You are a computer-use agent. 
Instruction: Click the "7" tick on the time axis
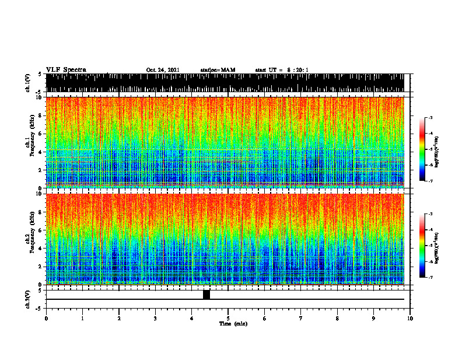coord(301,318)
